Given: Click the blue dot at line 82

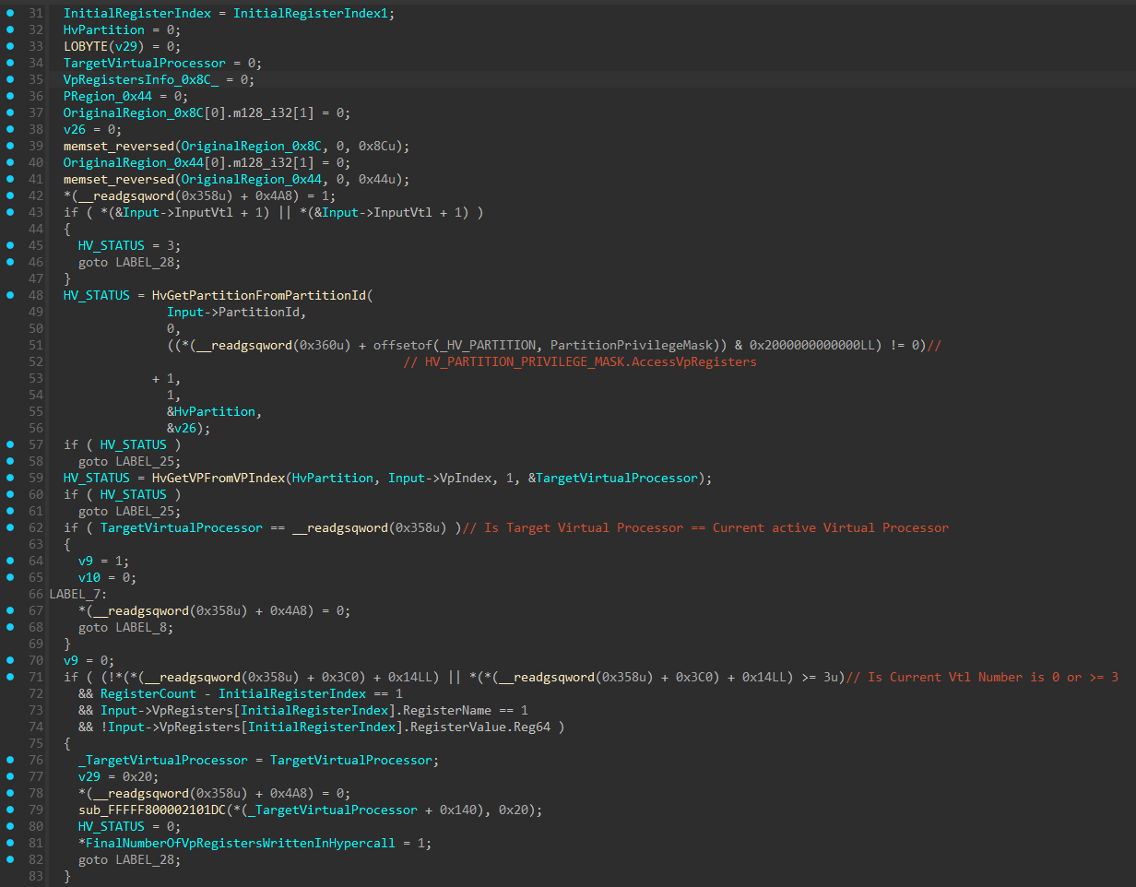Looking at the screenshot, I should pyautogui.click(x=11, y=859).
